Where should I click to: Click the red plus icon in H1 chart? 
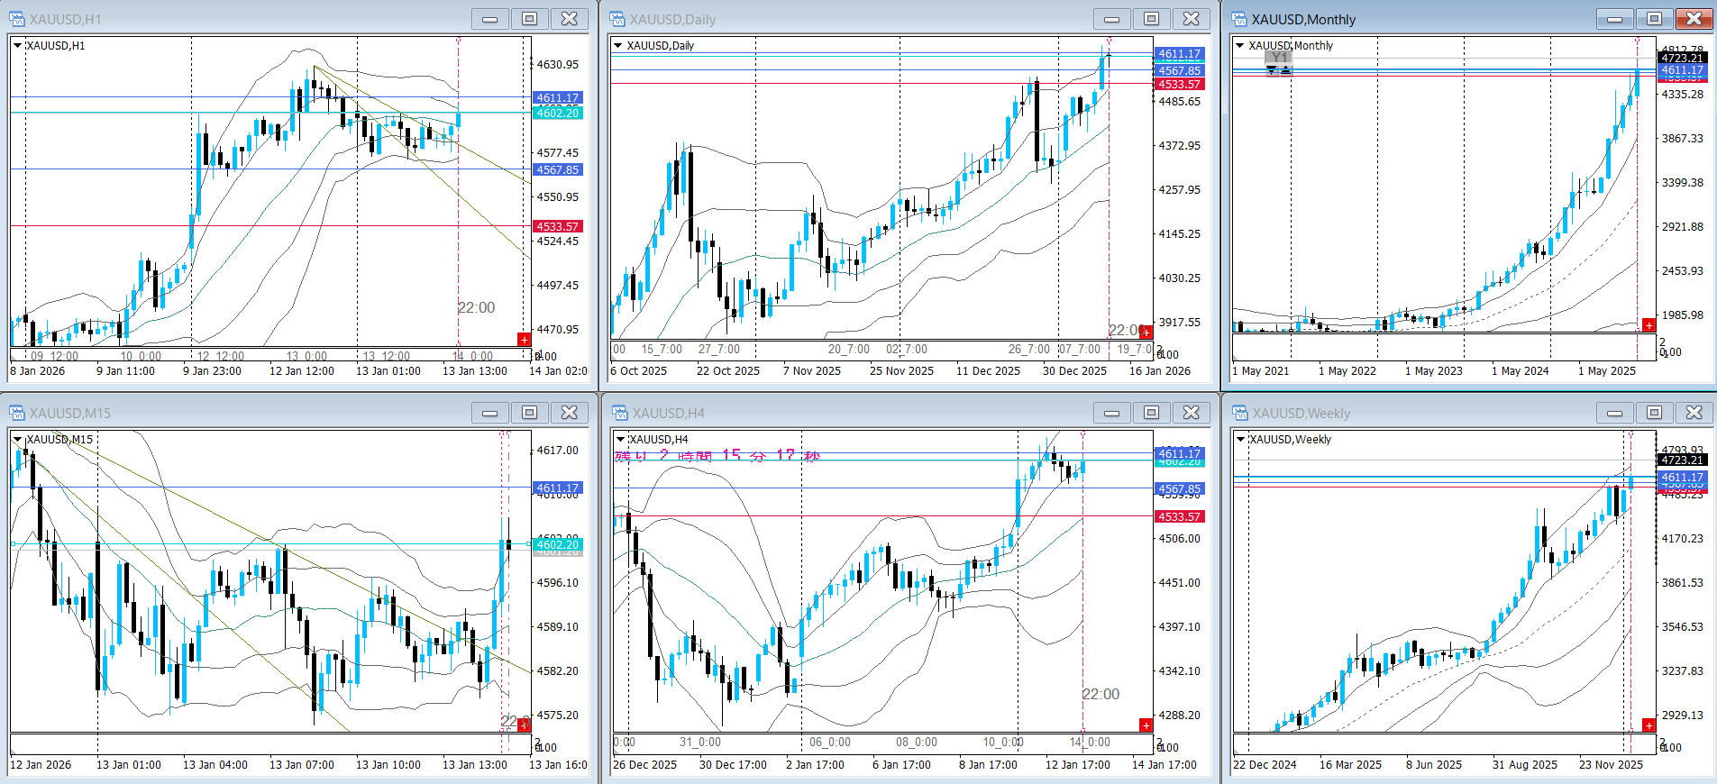524,339
